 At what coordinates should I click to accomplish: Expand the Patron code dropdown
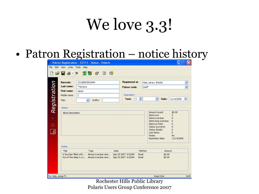click(x=186, y=87)
